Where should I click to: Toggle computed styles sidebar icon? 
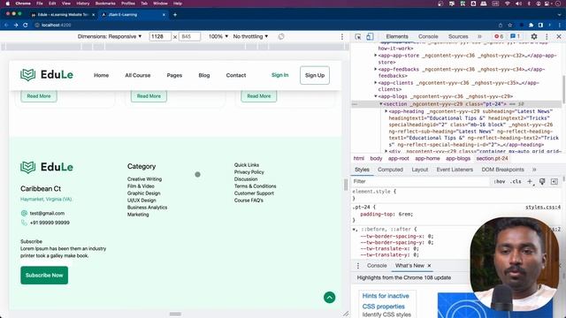[555, 181]
